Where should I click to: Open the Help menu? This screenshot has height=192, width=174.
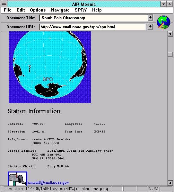click(97, 10)
